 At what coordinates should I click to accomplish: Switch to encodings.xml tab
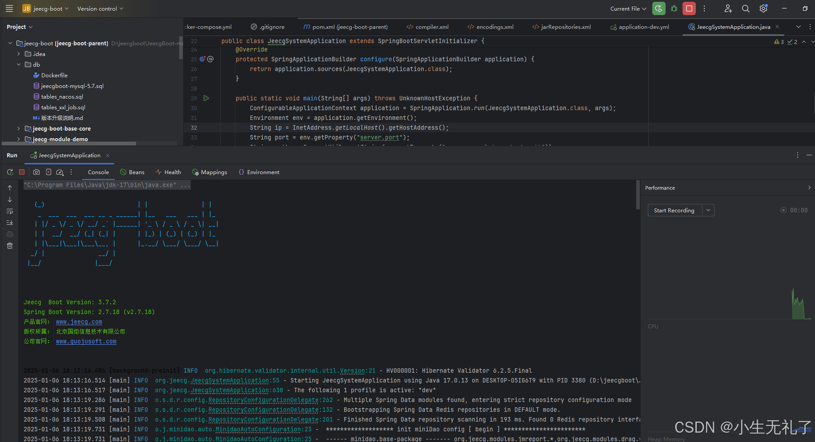coord(490,27)
